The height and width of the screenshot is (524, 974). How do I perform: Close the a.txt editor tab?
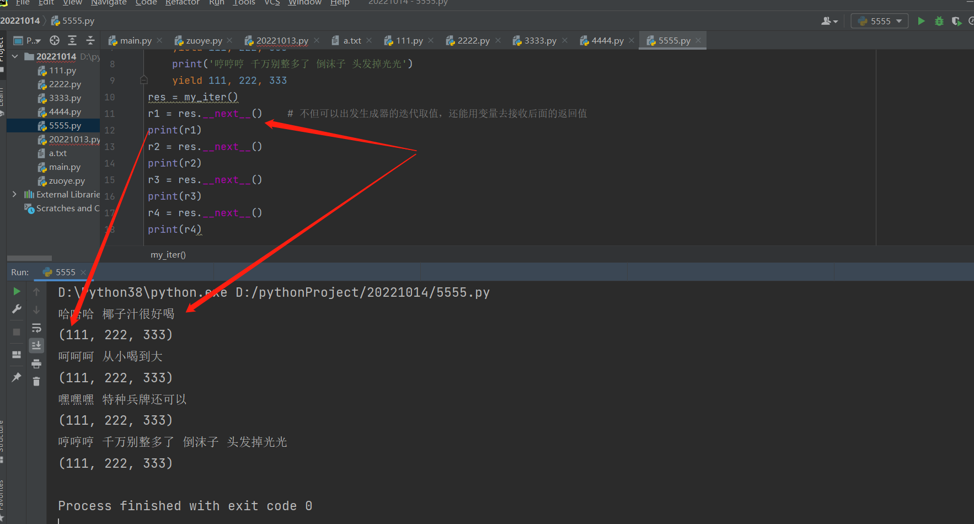(369, 40)
